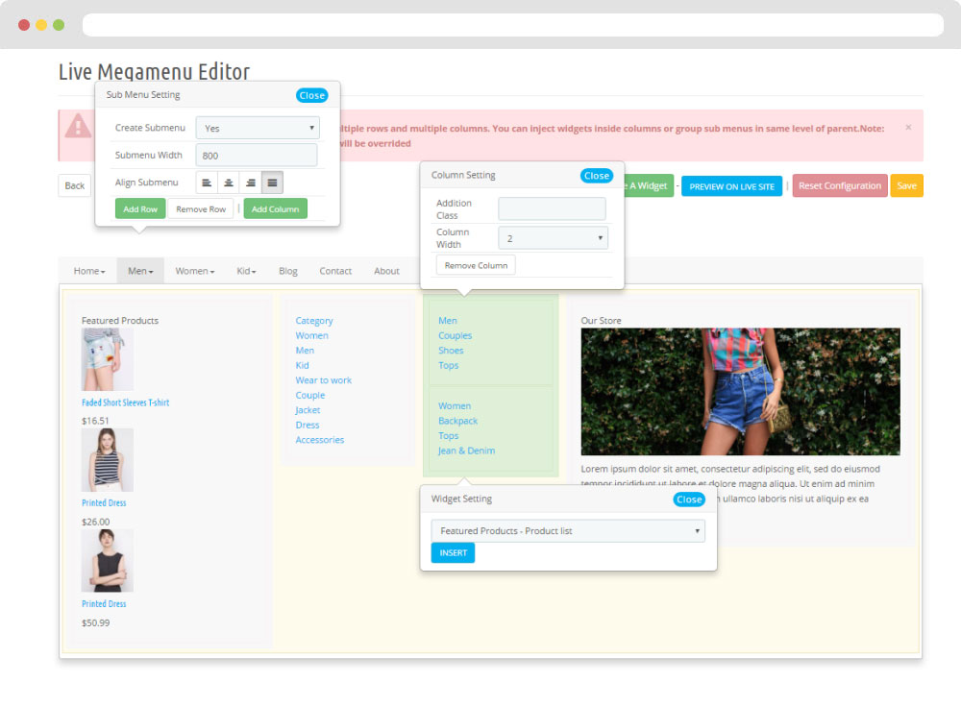Screen dimensions: 961x707
Task: Open the Printed Dress link priced $50.99
Action: click(104, 604)
